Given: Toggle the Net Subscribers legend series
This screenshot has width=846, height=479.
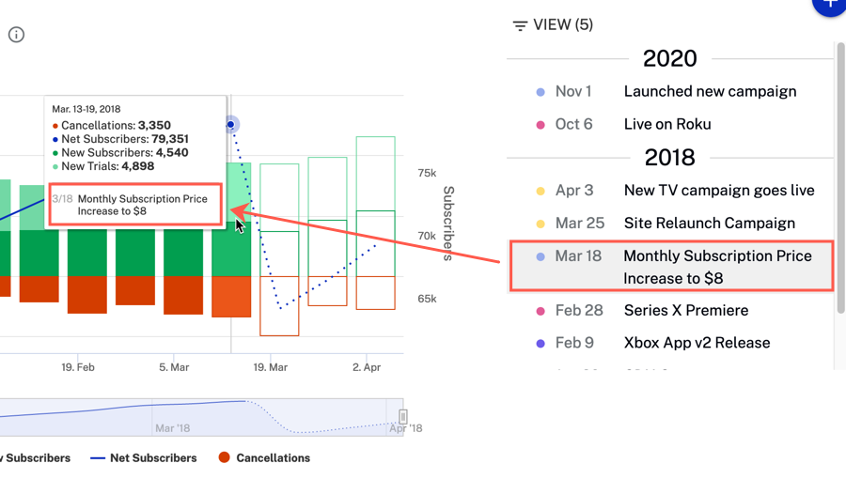Looking at the screenshot, I should click(152, 458).
